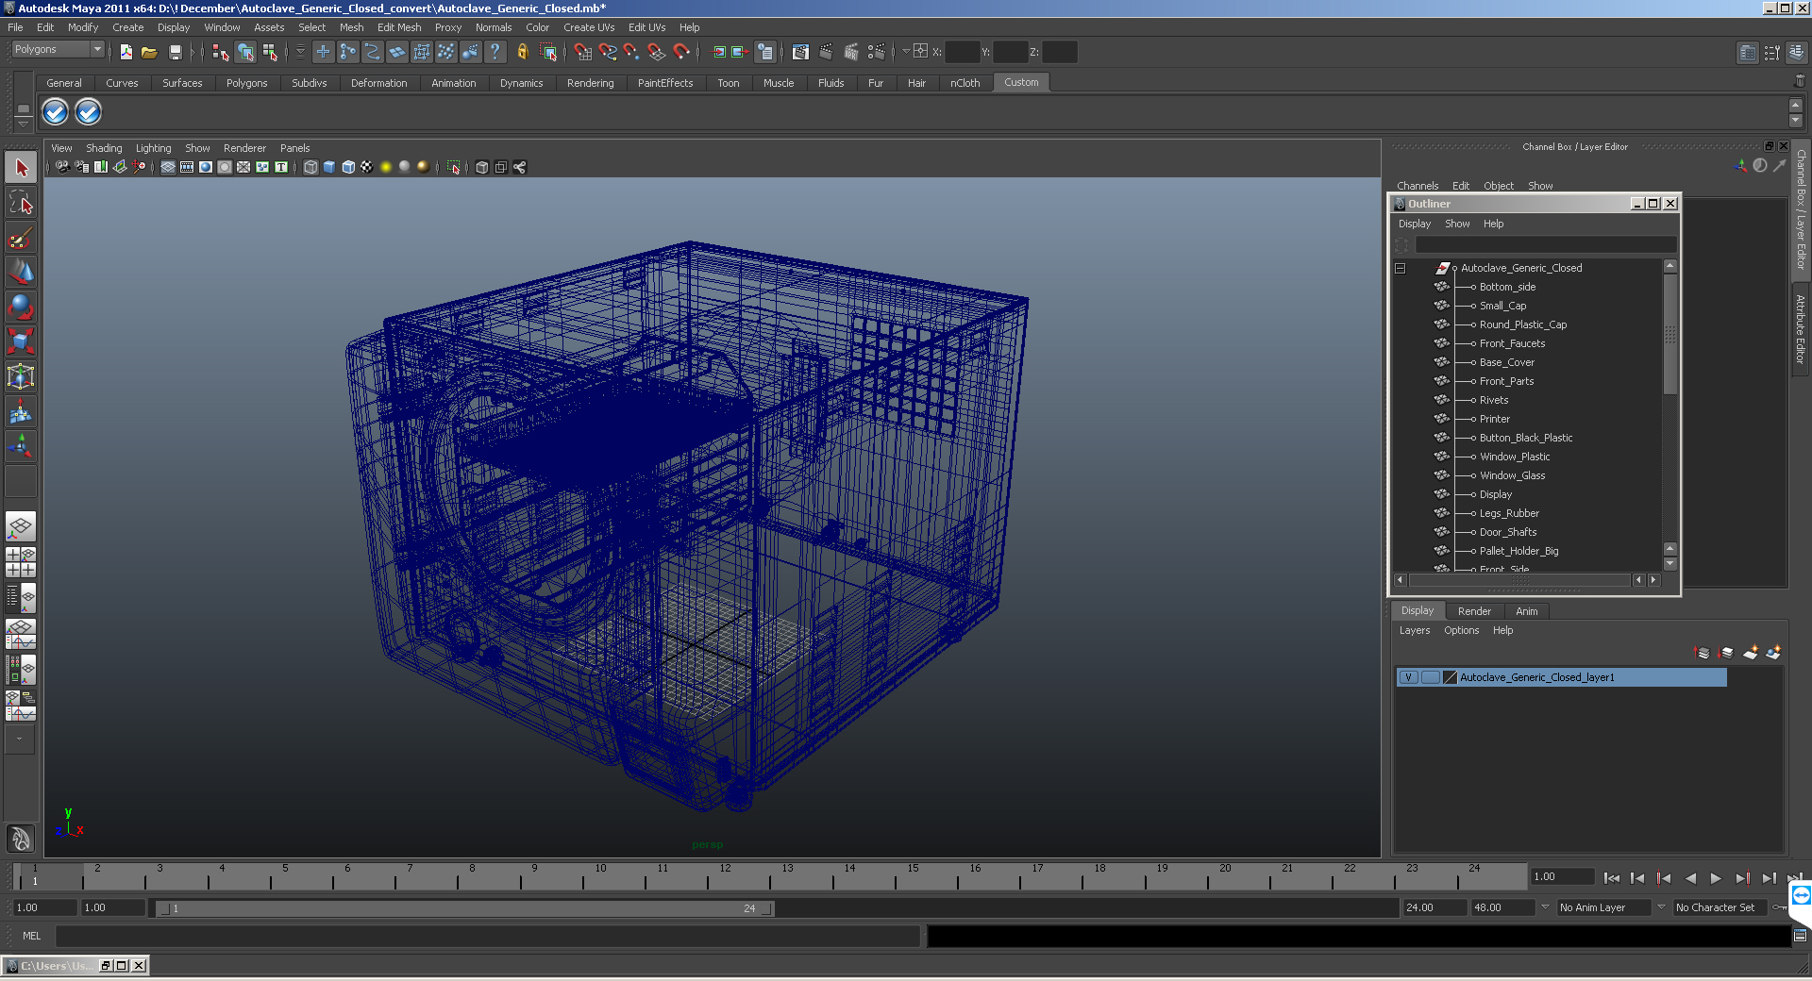Move selected layer down icon
Image resolution: width=1812 pixels, height=981 pixels.
coord(1726,653)
